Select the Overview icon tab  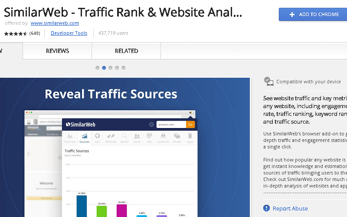click(x=70, y=138)
